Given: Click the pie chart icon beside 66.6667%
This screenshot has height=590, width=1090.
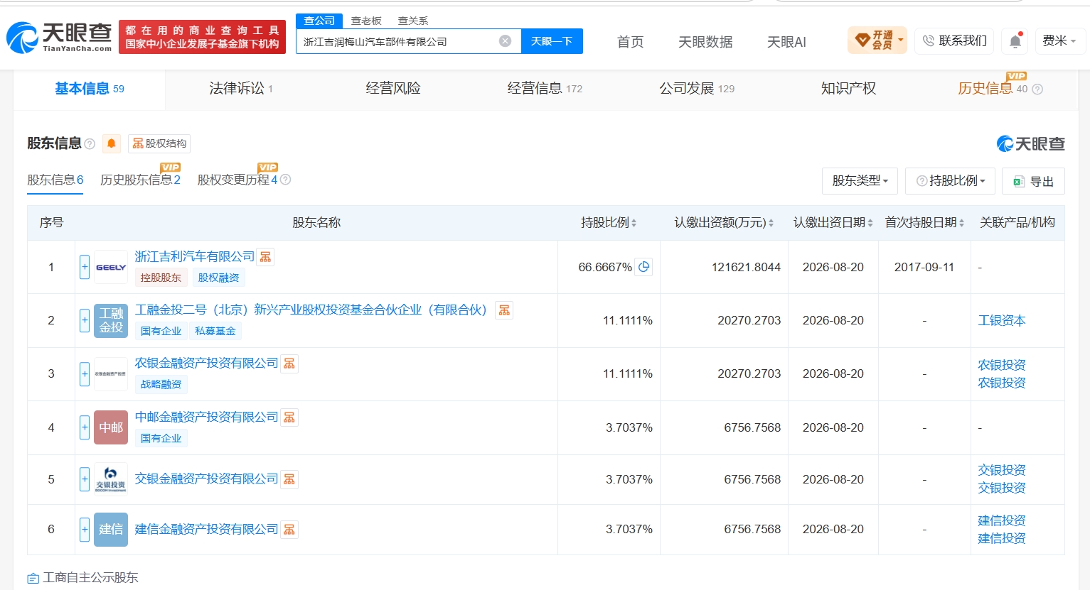Looking at the screenshot, I should (643, 267).
